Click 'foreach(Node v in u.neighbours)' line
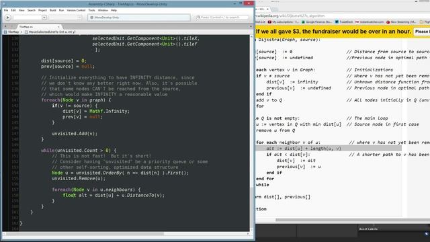The width and height of the screenshot is (430, 242). point(96,190)
